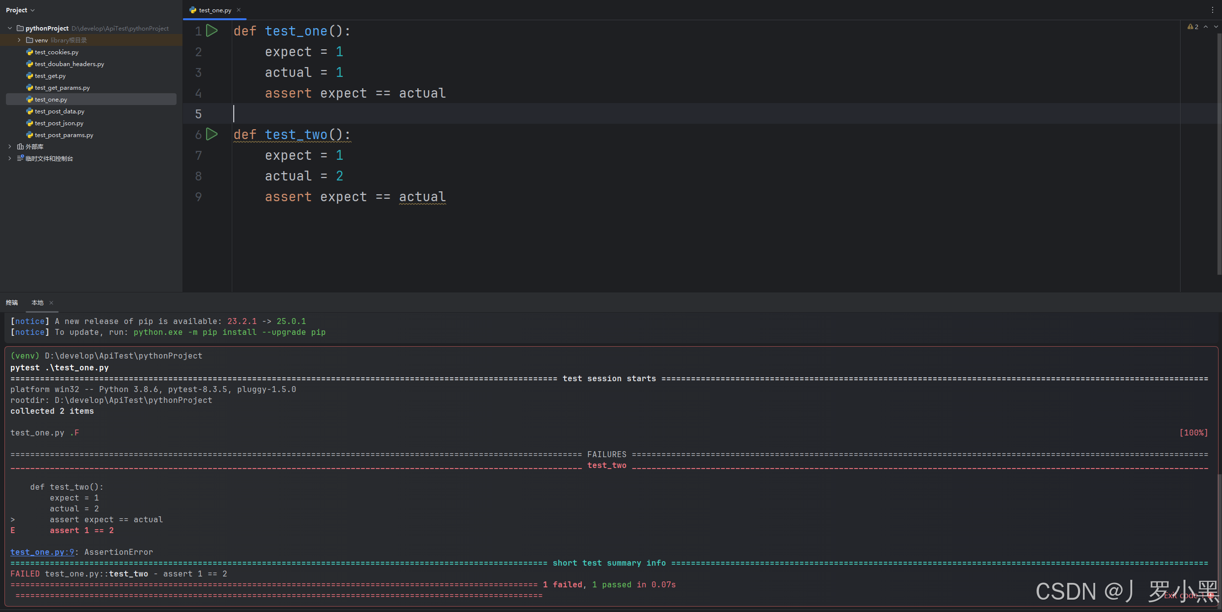
Task: Switch to the 终端 panel tab
Action: (x=12, y=303)
